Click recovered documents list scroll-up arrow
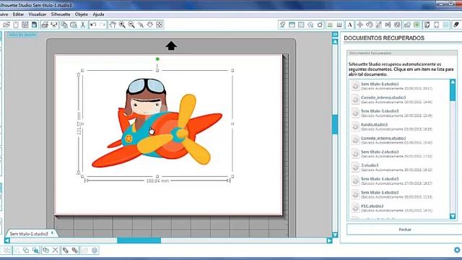This screenshot has width=462, height=260. 453,82
